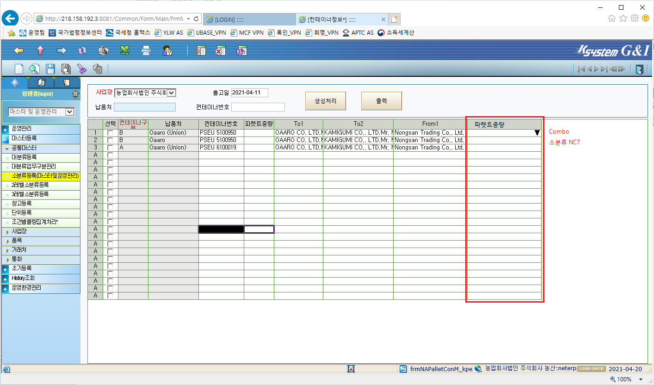654x385 pixels.
Task: Click the delete row sheet icon with X
Action: [221, 50]
